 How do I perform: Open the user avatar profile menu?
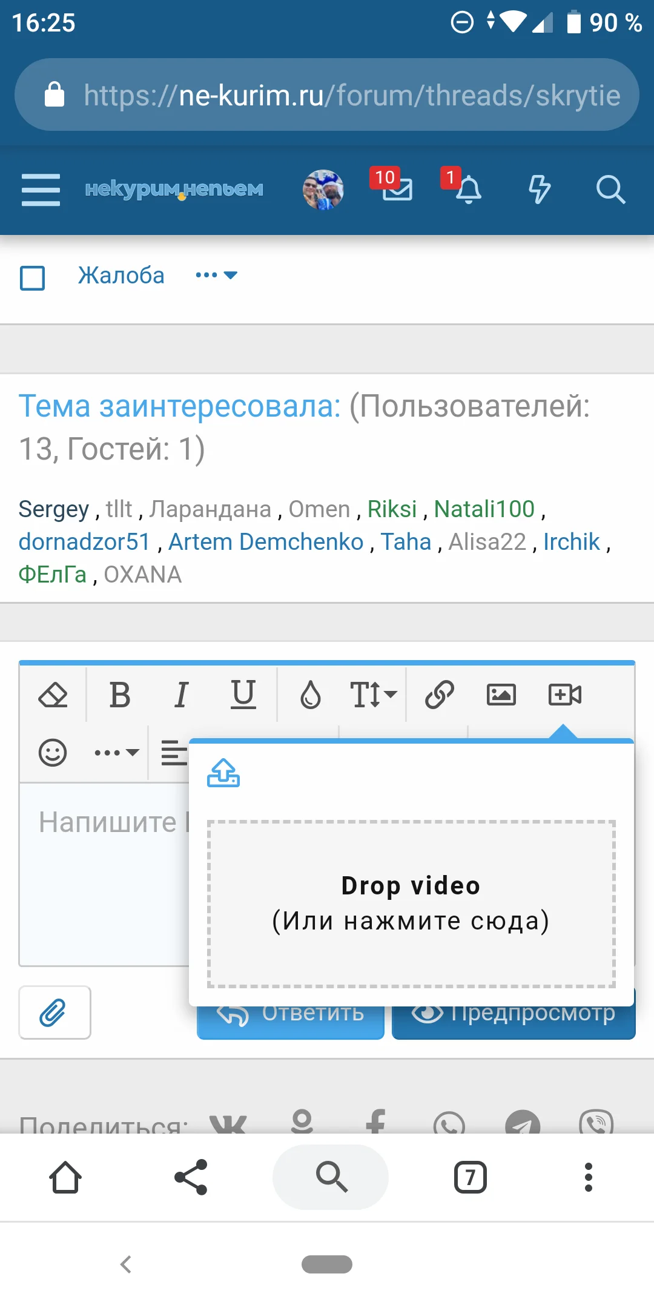click(323, 190)
